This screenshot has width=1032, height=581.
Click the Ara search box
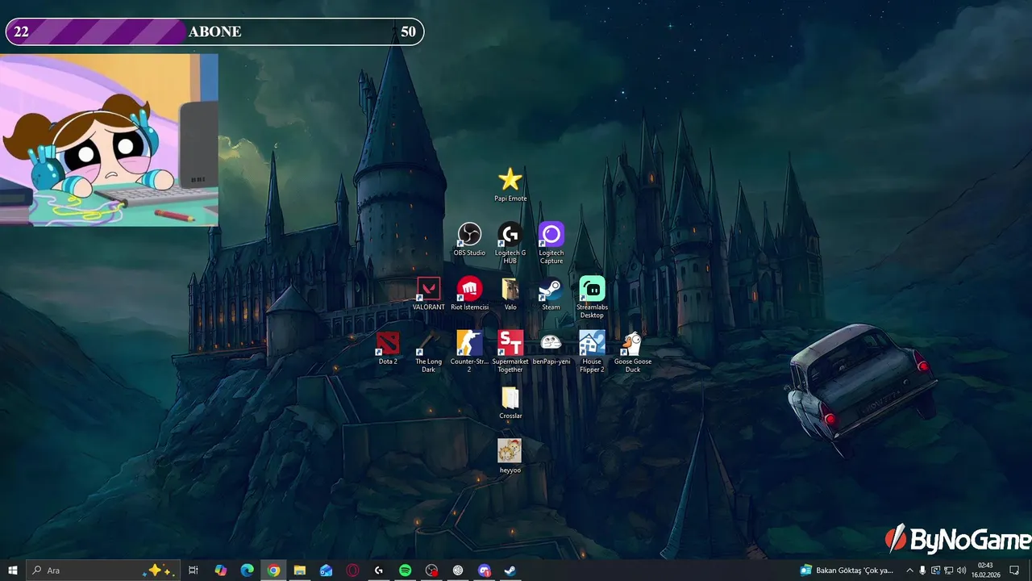tap(102, 571)
